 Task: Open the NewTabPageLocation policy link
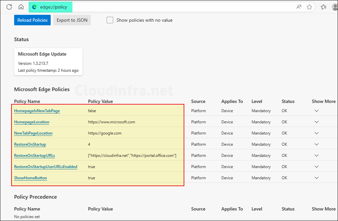click(x=33, y=133)
